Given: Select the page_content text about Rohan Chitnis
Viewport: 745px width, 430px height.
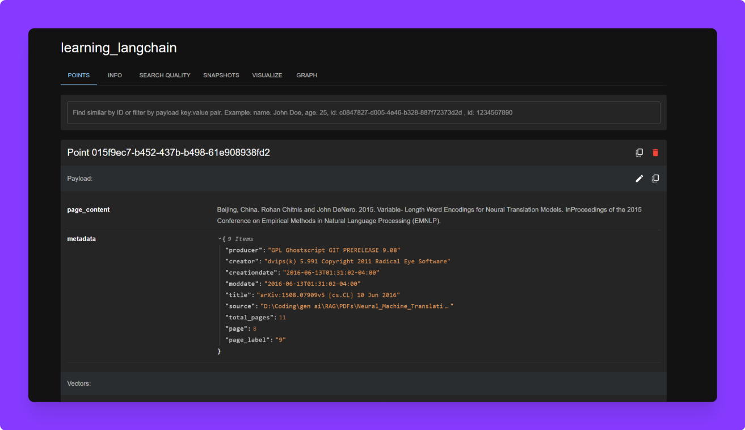Looking at the screenshot, I should [430, 215].
